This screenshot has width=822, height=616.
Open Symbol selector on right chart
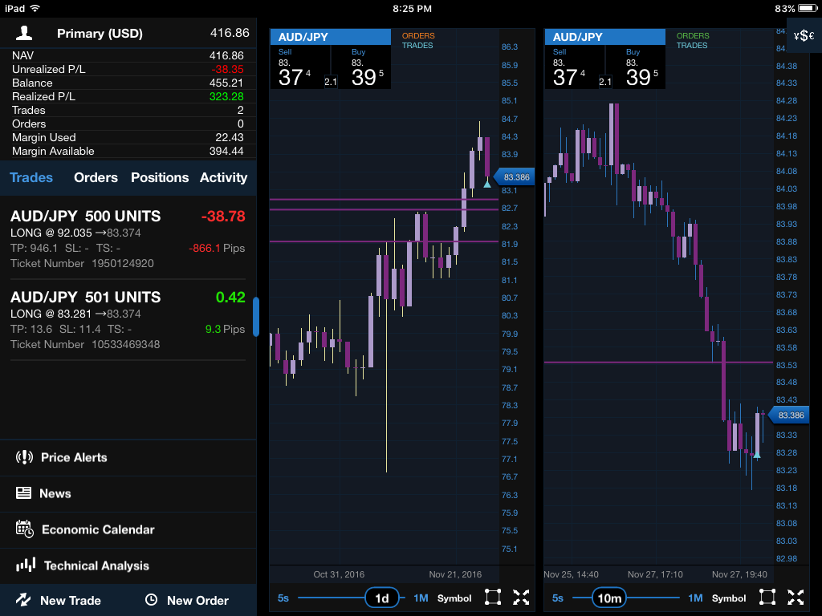pos(729,598)
